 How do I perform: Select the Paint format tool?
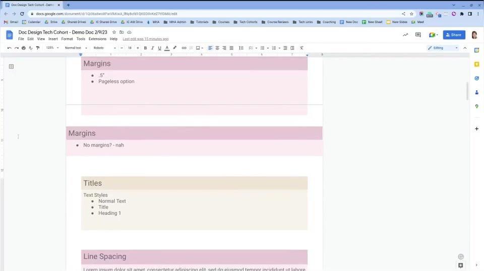(38, 48)
